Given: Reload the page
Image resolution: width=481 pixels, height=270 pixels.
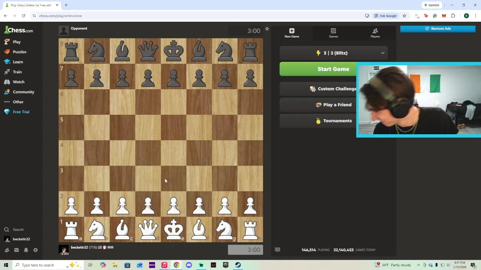Looking at the screenshot, I should [x=23, y=16].
